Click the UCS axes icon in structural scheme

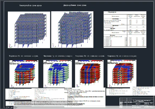[x=10, y=46]
